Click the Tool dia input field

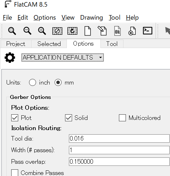tap(119, 138)
